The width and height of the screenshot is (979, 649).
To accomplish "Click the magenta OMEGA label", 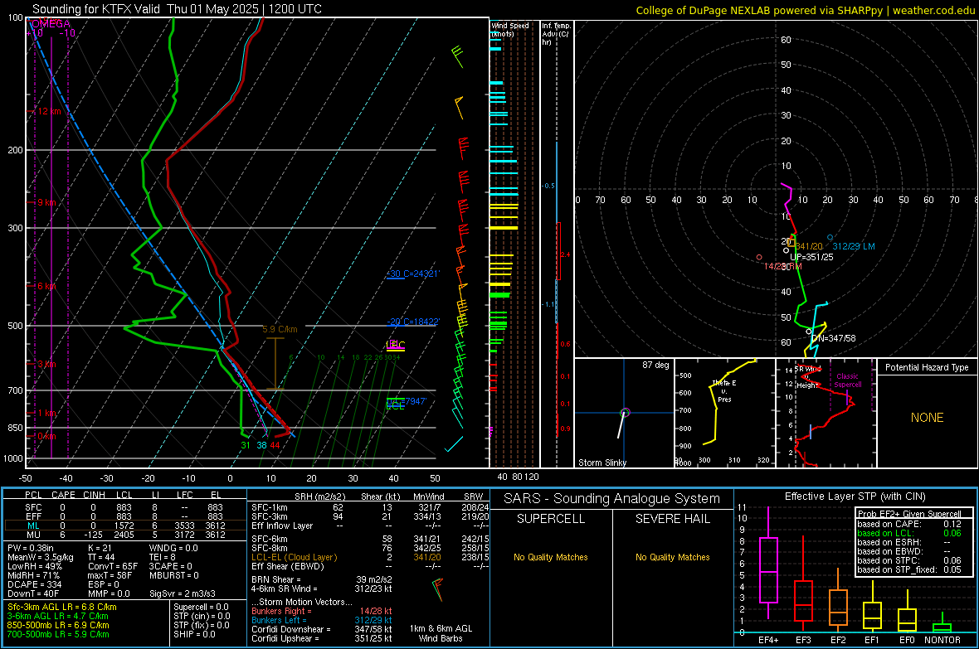I will pos(50,24).
